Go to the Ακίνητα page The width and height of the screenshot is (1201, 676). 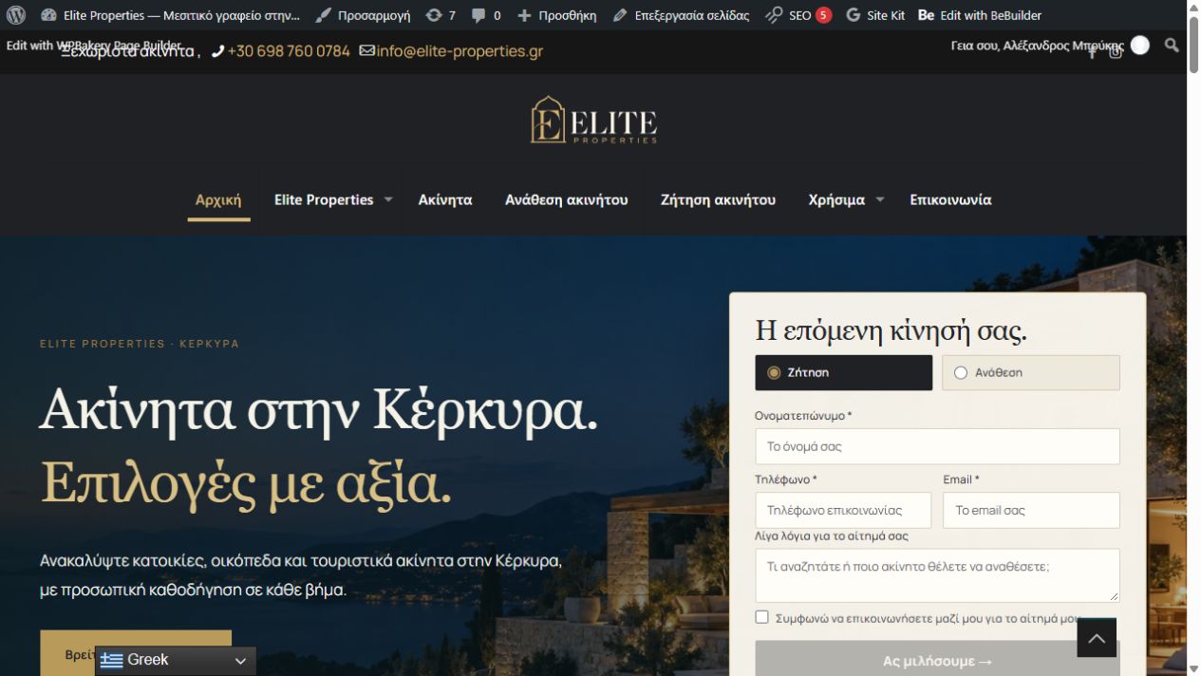445,199
